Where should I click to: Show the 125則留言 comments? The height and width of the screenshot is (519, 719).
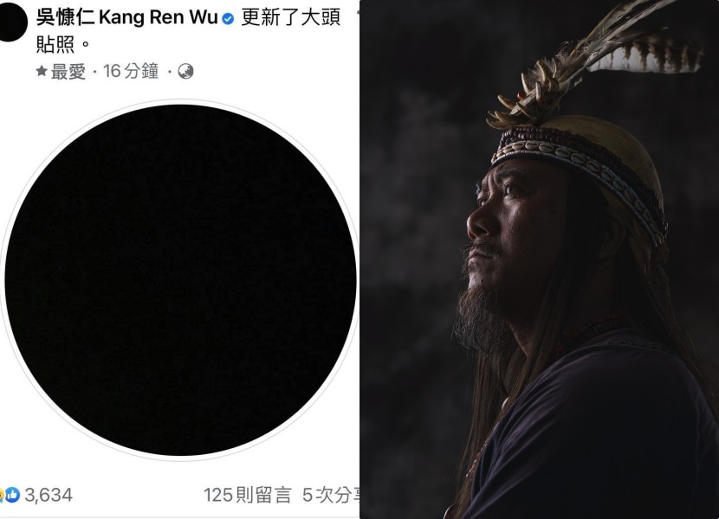click(248, 495)
